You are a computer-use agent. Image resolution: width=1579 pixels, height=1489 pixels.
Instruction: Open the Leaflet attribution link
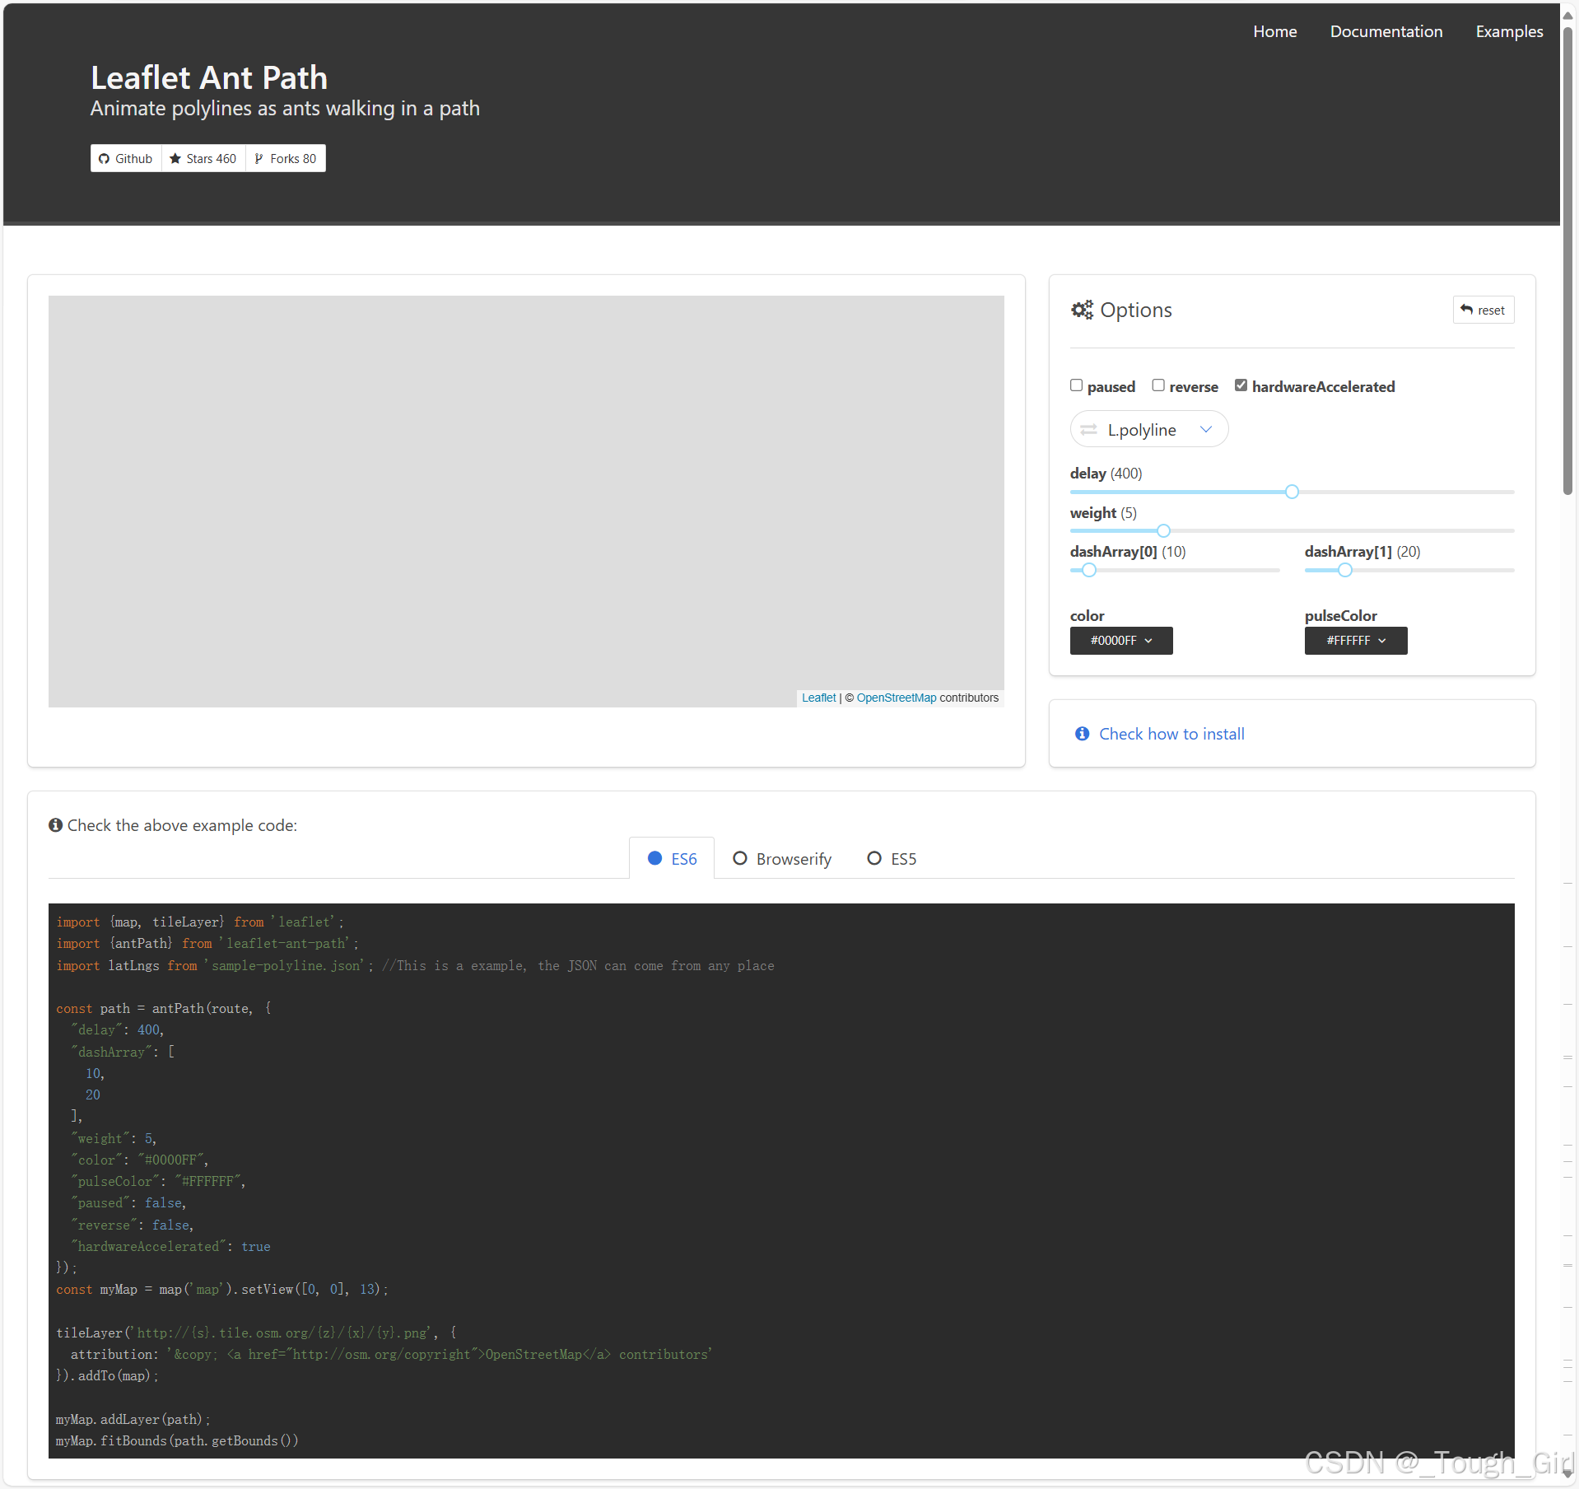click(x=818, y=698)
